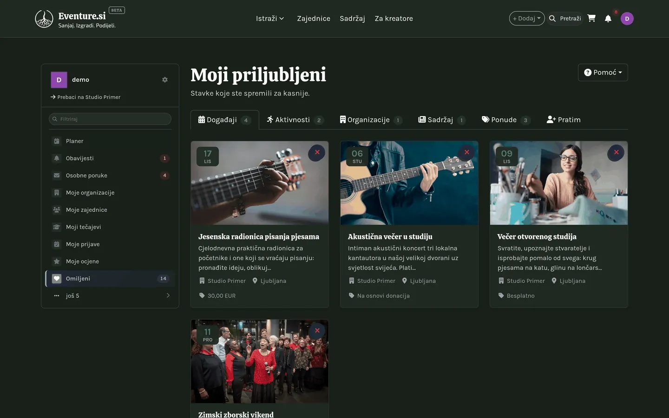Open the acoustic guitar player thumbnail
669x418 pixels.
409,183
